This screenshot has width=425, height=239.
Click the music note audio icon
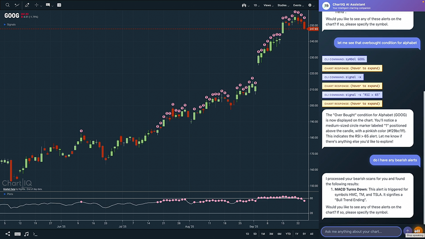click(27, 234)
